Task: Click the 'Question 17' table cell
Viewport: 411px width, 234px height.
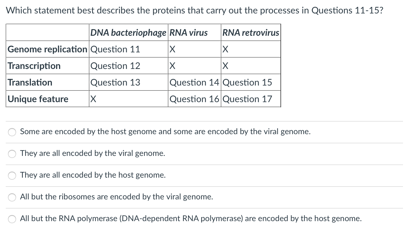Action: 251,99
